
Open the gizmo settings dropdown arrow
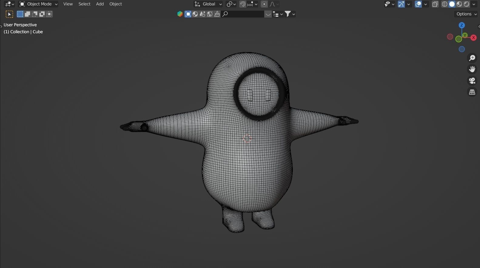coord(408,4)
